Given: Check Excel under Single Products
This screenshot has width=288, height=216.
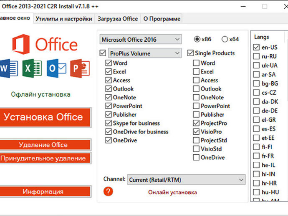Looking at the screenshot, I should coord(196,72).
